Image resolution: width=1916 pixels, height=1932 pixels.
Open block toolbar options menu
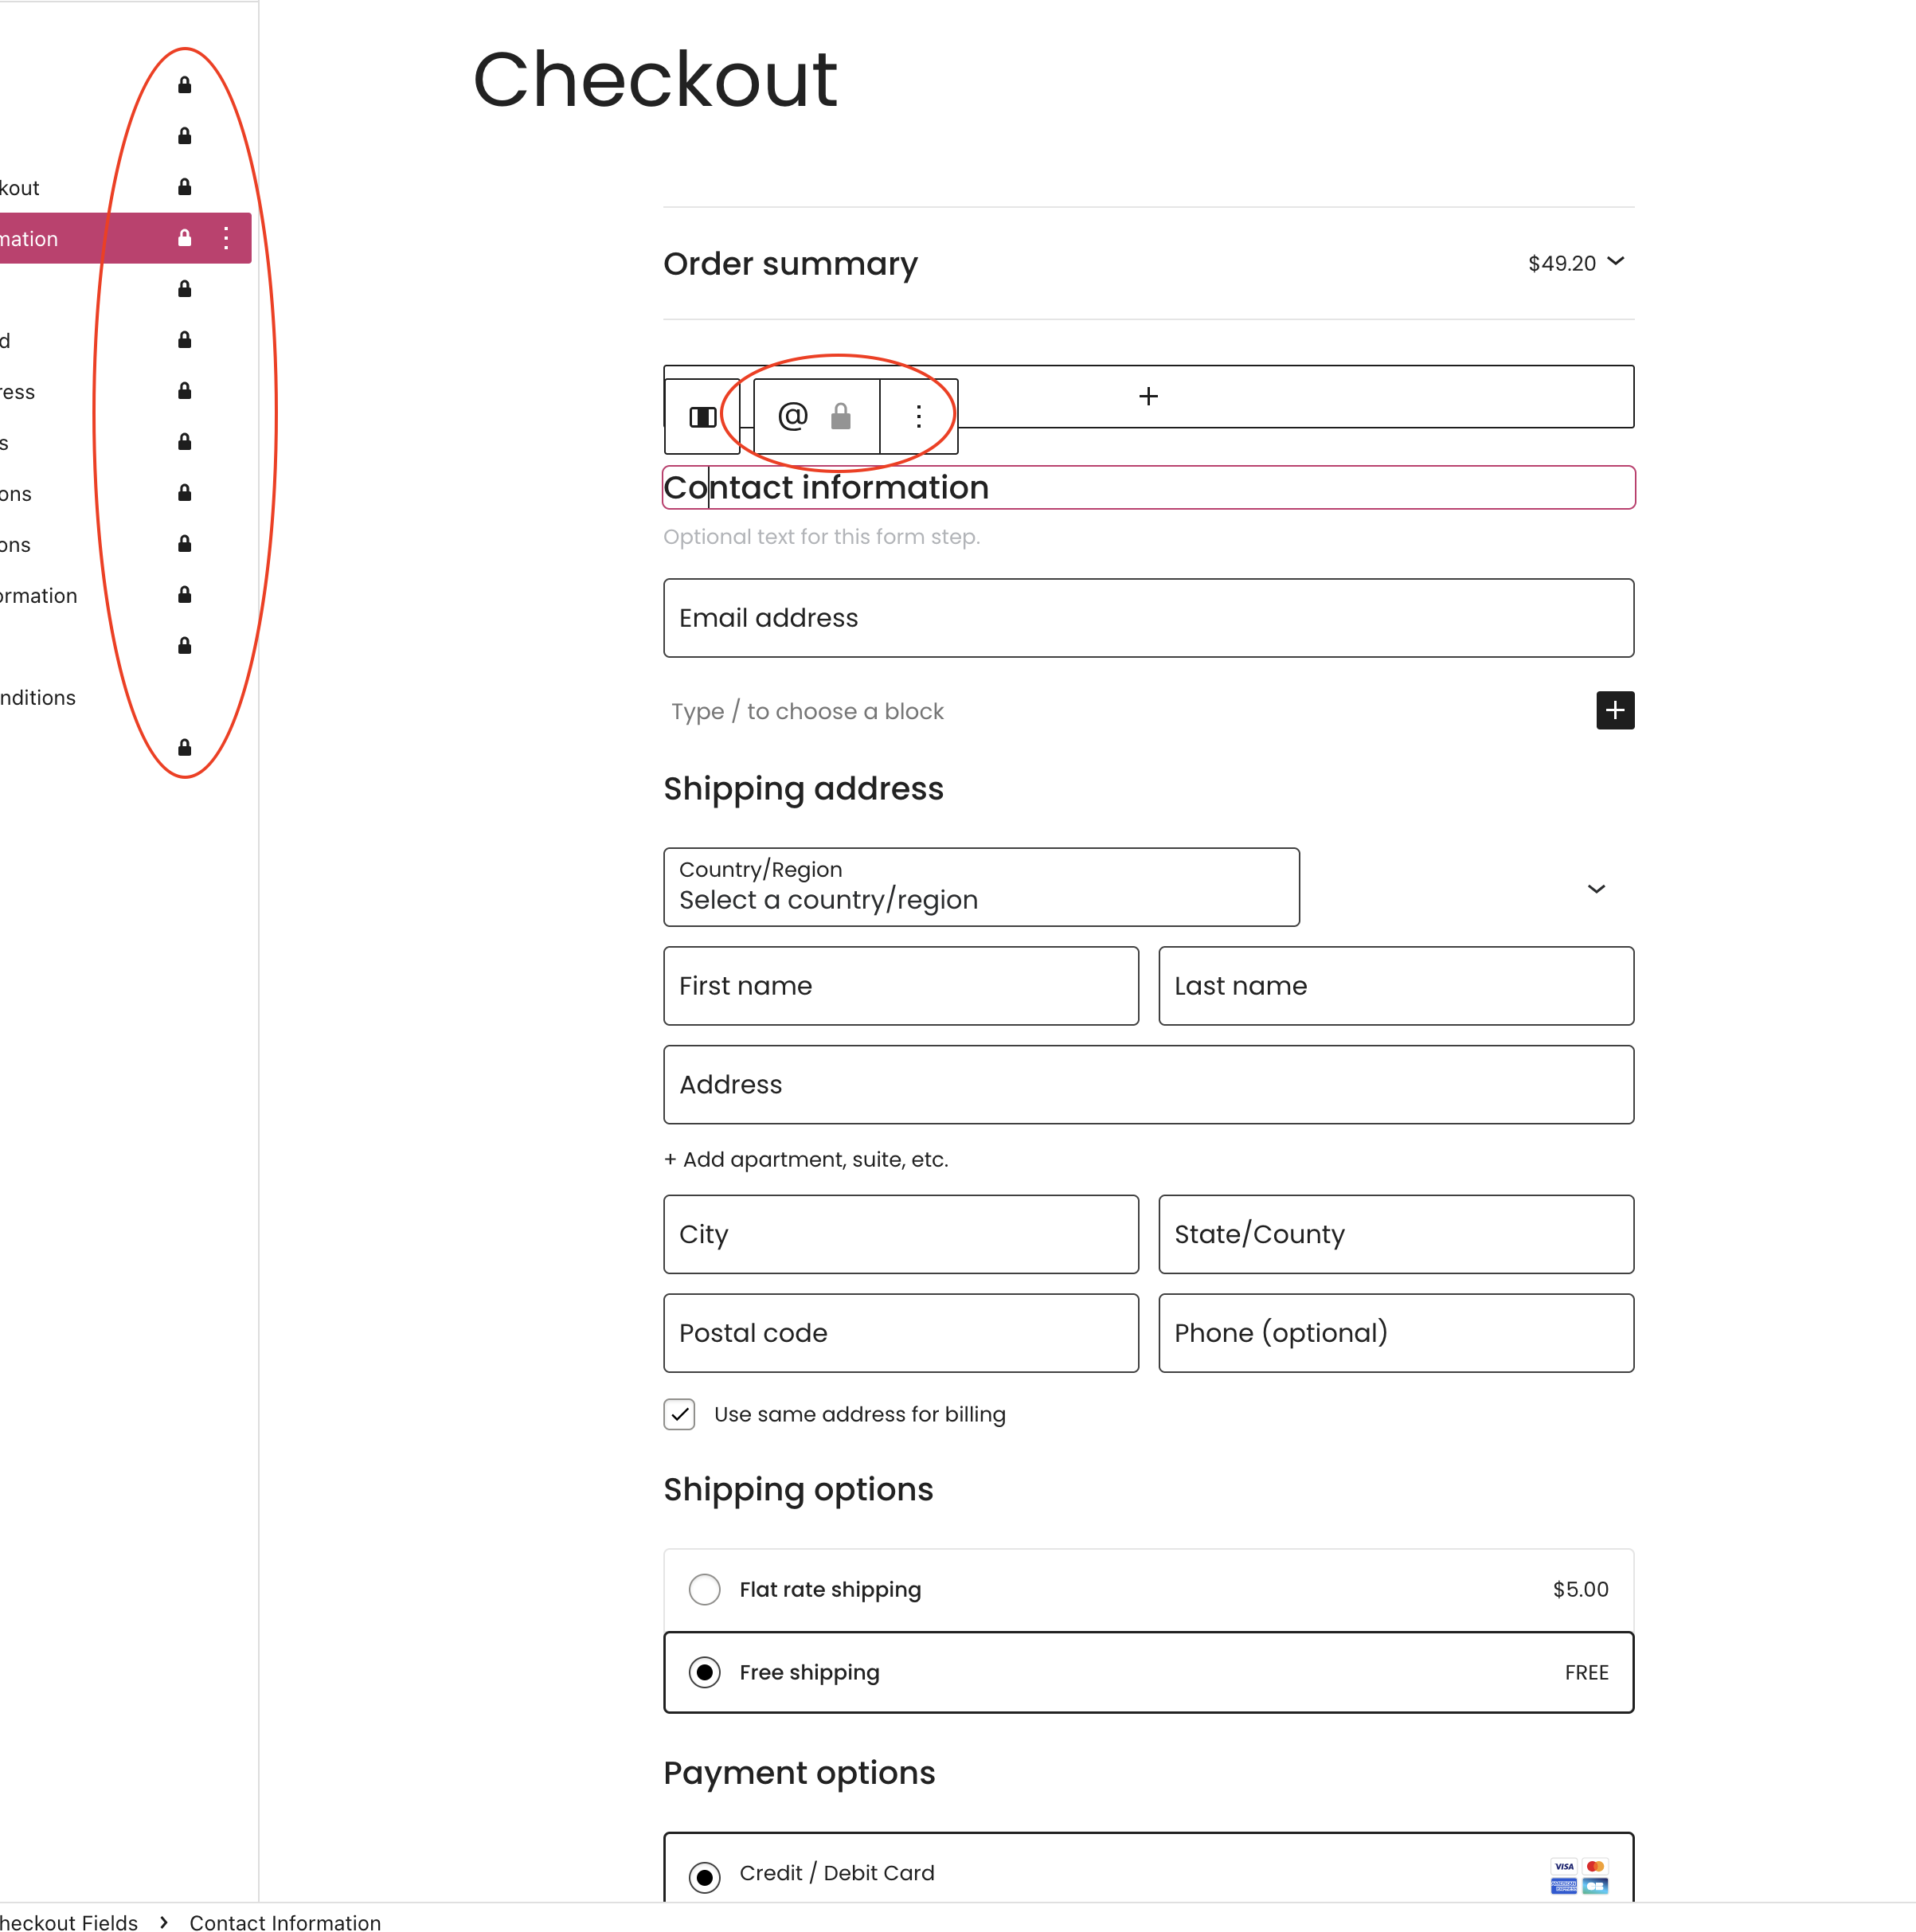coord(919,416)
